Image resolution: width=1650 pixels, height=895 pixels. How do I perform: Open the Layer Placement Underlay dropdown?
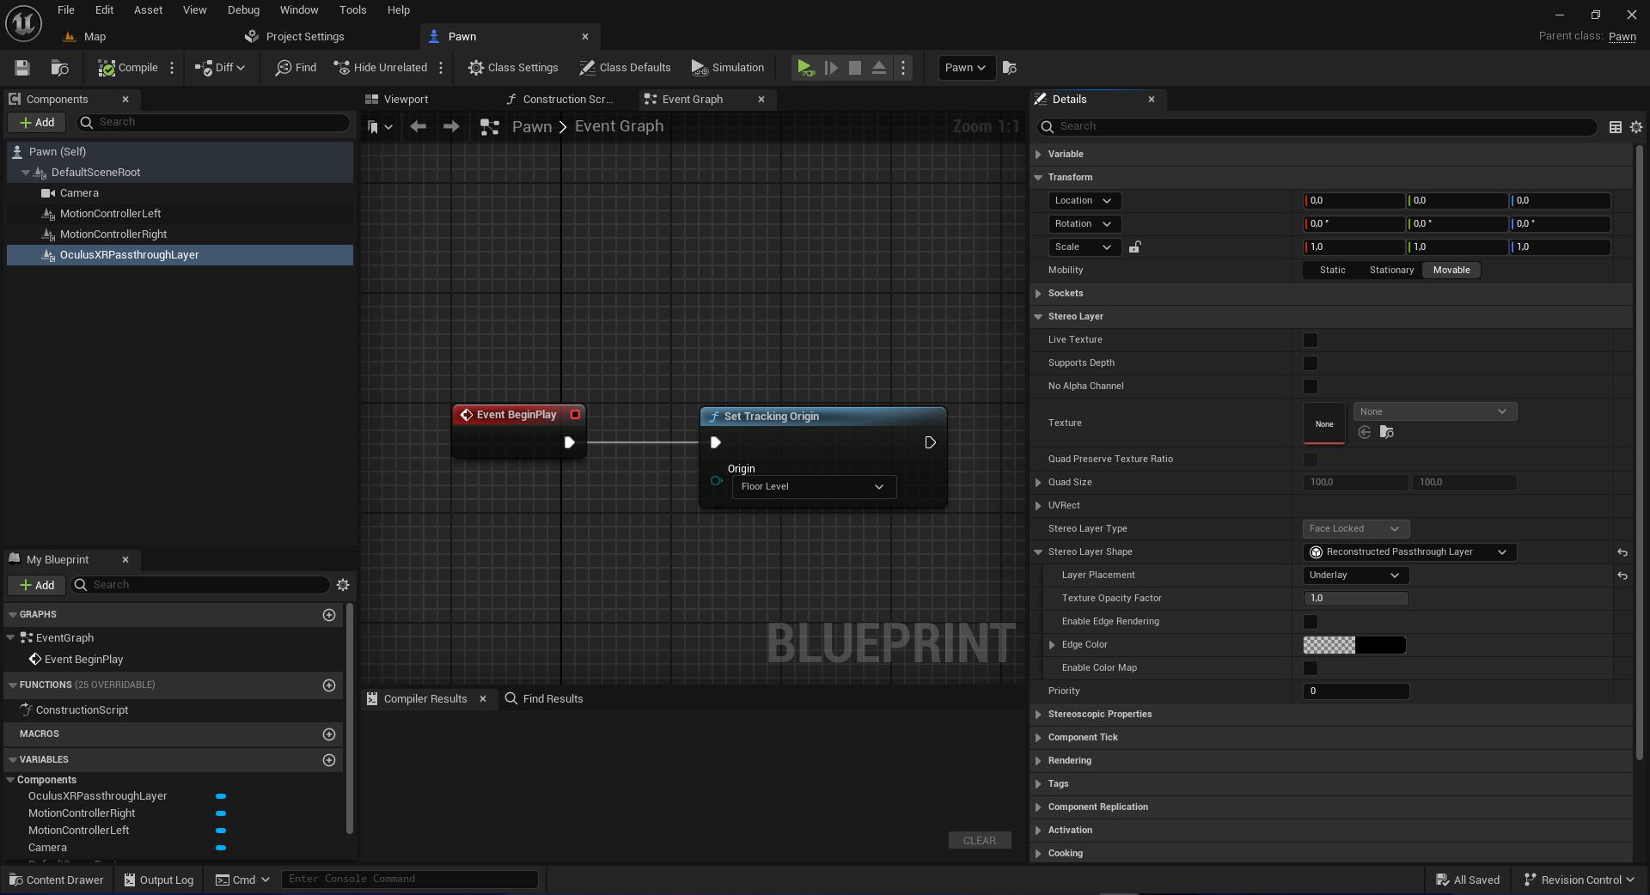[x=1354, y=575]
